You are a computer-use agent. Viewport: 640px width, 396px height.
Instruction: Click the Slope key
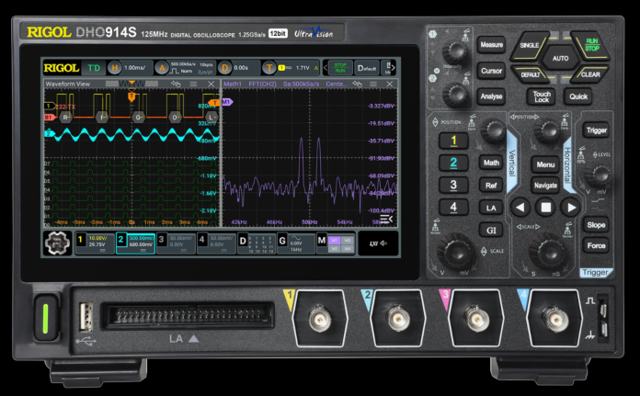(x=596, y=225)
